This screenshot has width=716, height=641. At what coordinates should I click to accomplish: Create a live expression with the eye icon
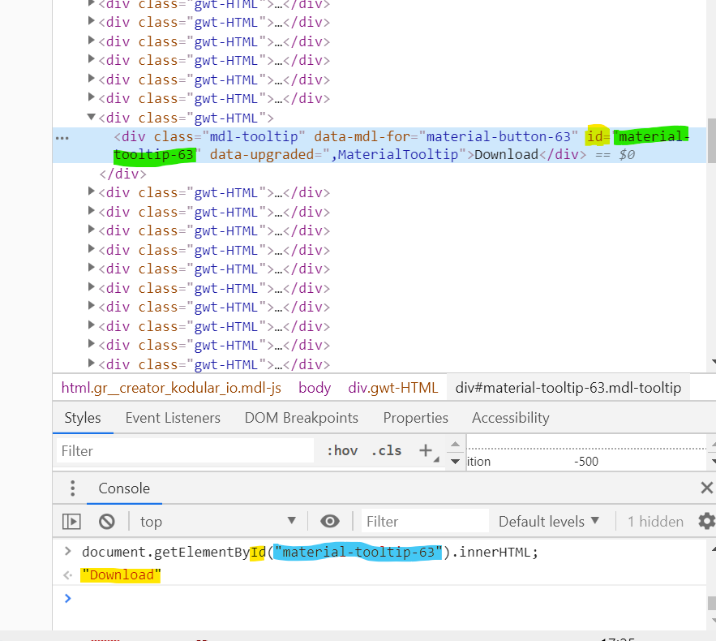(330, 521)
